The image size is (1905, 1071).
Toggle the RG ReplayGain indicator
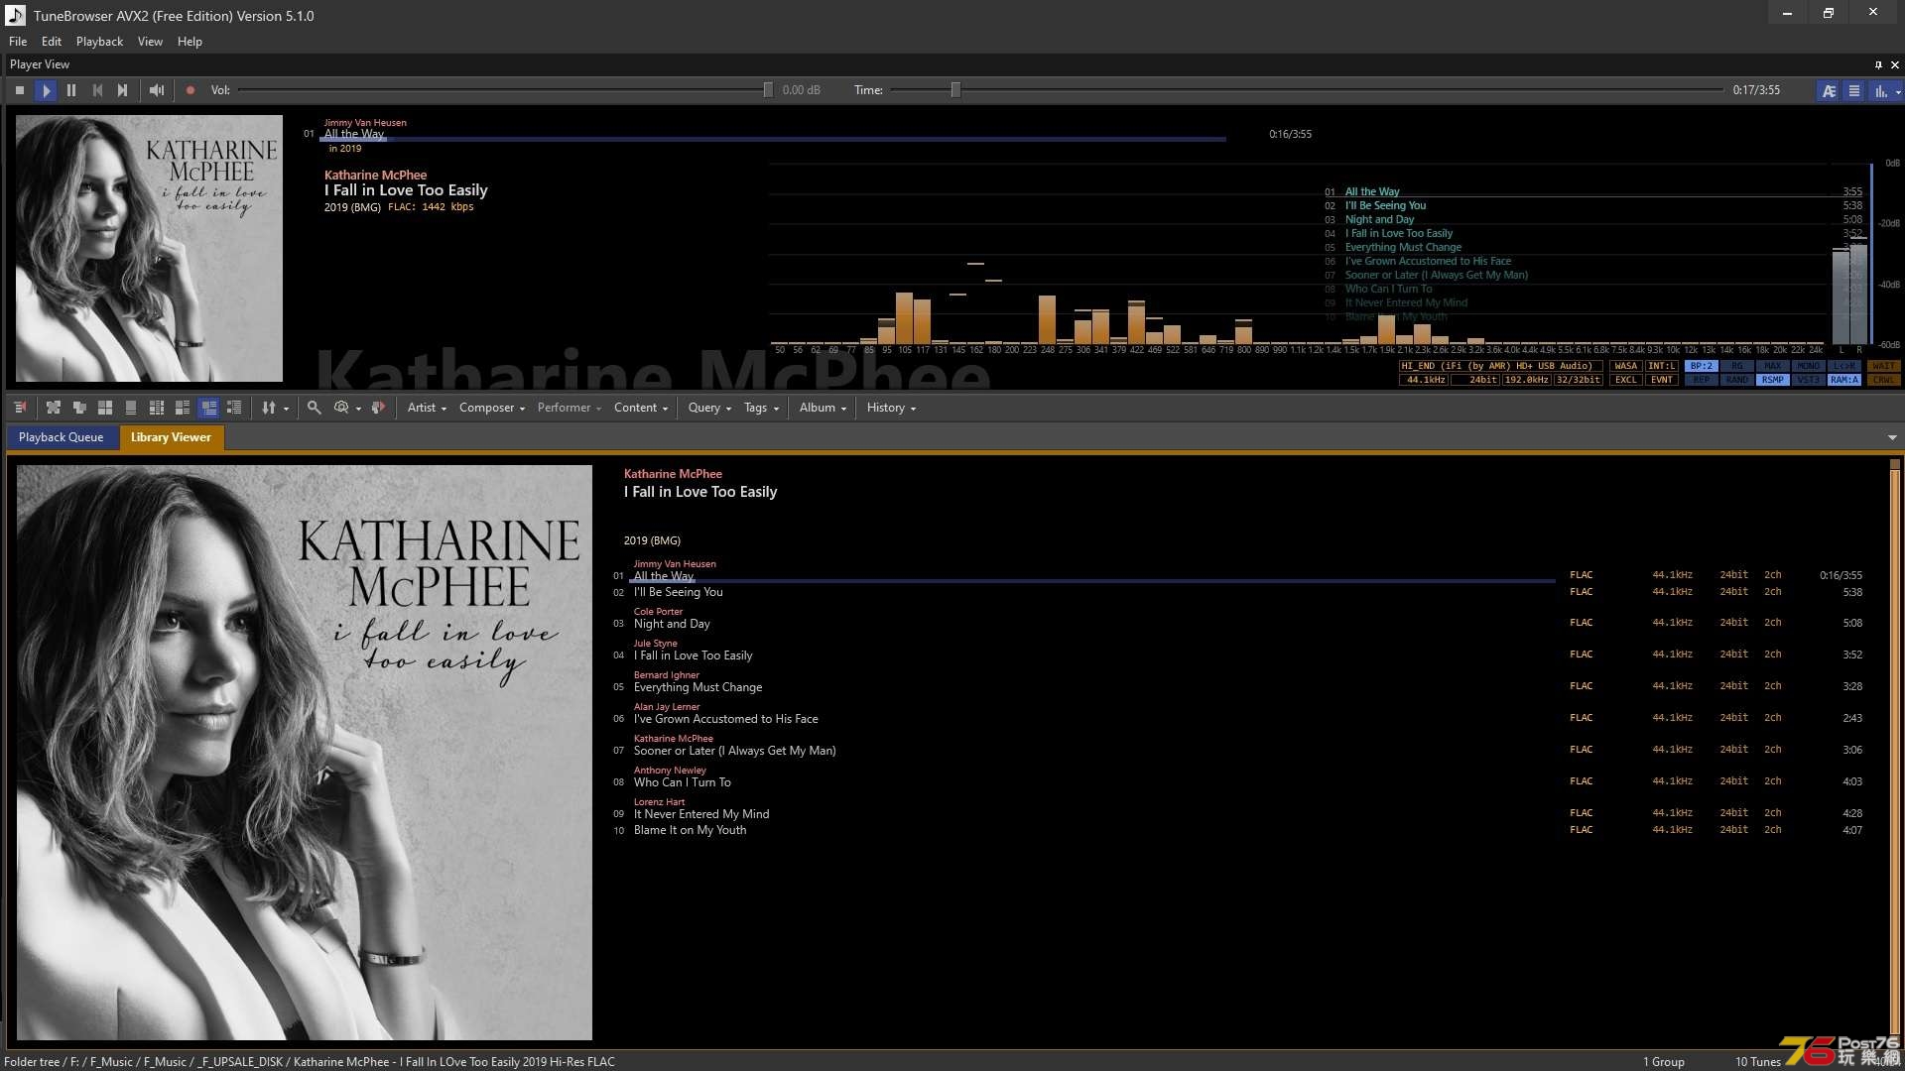click(1737, 366)
